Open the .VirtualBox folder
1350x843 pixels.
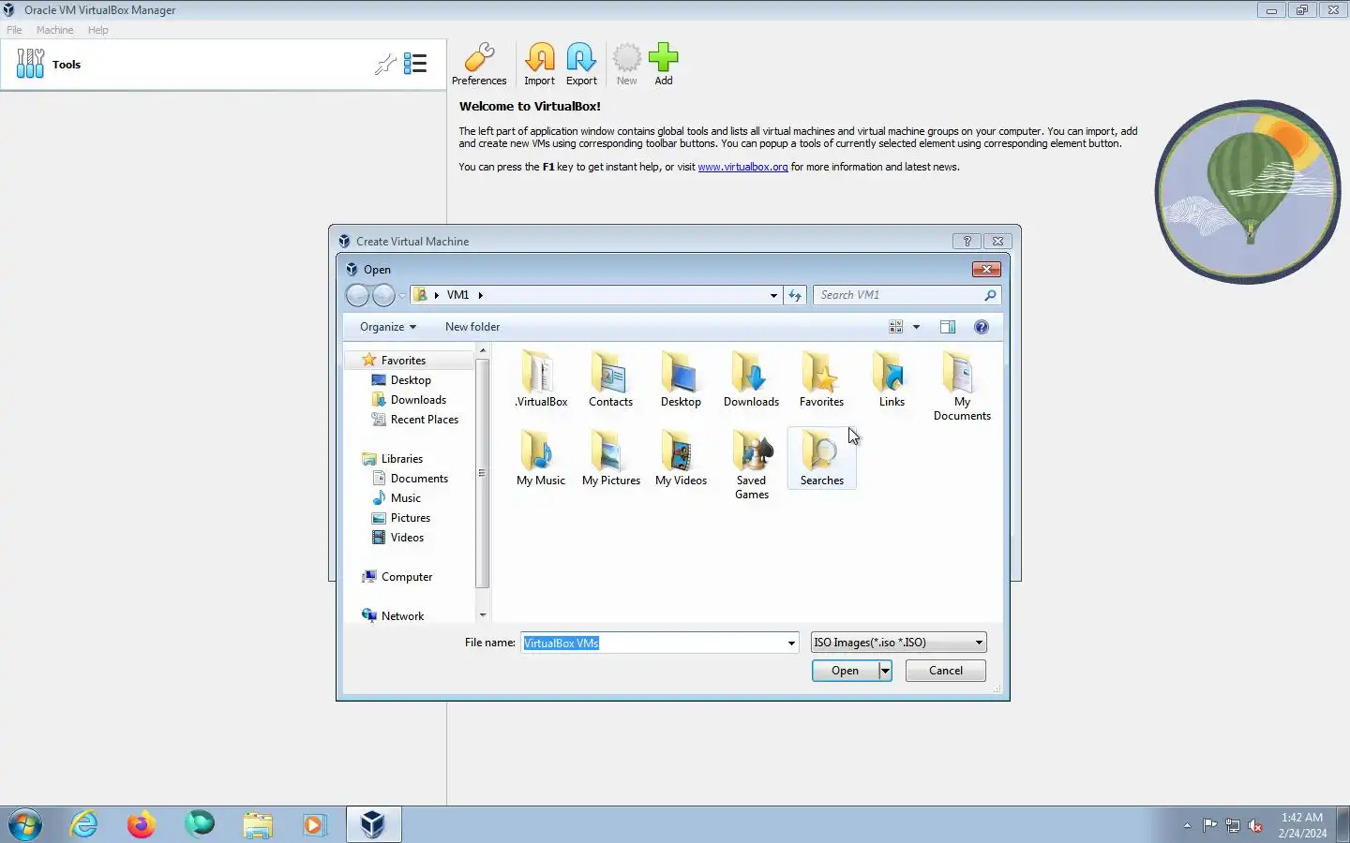541,378
